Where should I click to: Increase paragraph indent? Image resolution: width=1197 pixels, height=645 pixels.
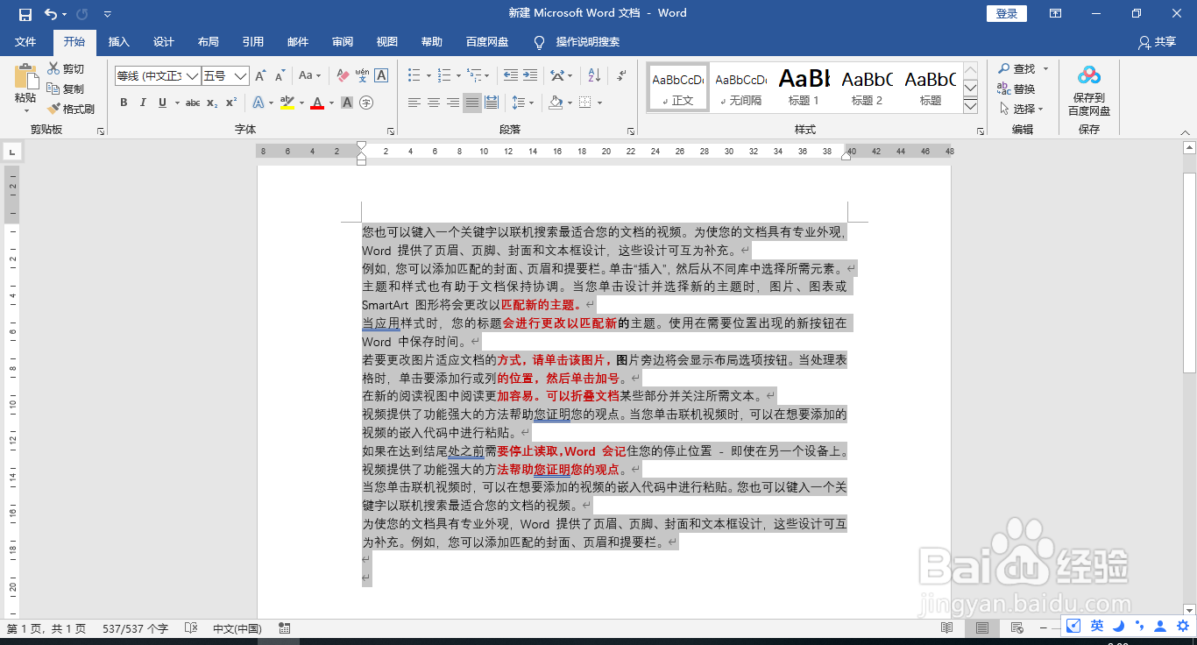click(x=531, y=76)
